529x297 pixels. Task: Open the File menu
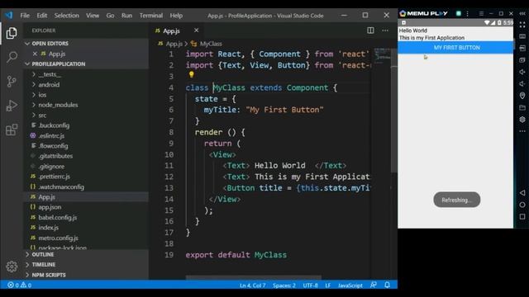(x=25, y=16)
